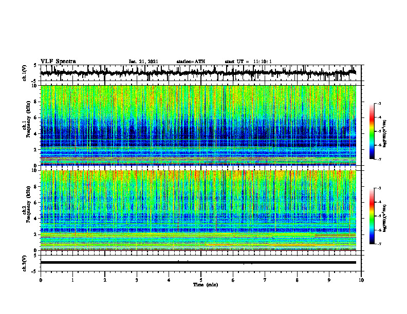Image resolution: width=407 pixels, height=314 pixels.
Task: Click time axis tick label '5'
Action: tap(201, 280)
